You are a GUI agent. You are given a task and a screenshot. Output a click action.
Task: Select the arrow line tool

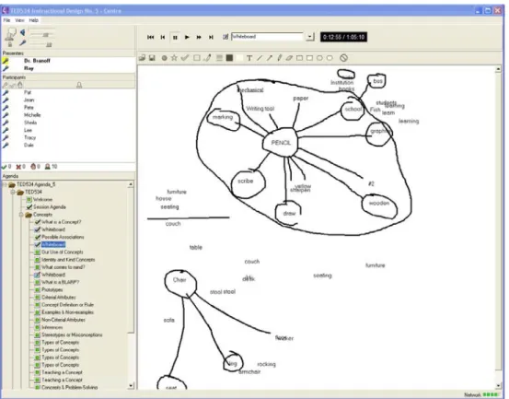coord(270,58)
